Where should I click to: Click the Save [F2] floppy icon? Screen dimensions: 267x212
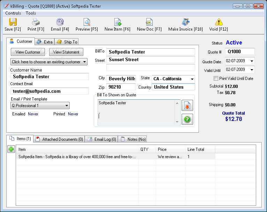(13, 22)
